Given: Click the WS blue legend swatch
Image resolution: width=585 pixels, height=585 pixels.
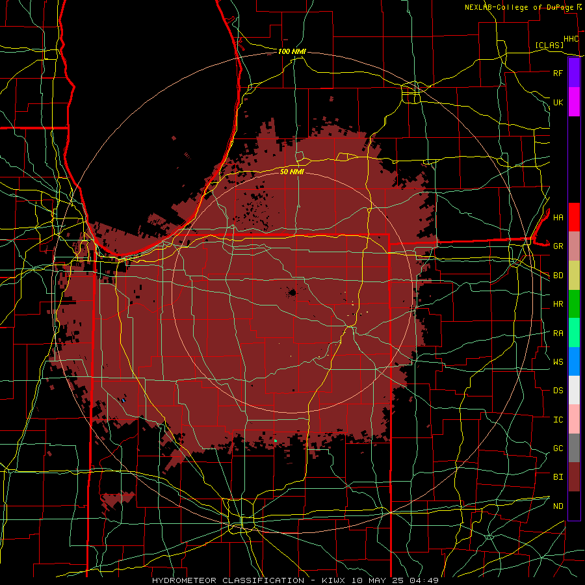Looking at the screenshot, I should 574,361.
